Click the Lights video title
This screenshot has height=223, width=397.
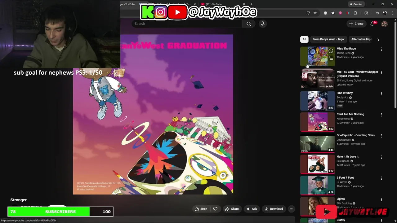pyautogui.click(x=341, y=199)
